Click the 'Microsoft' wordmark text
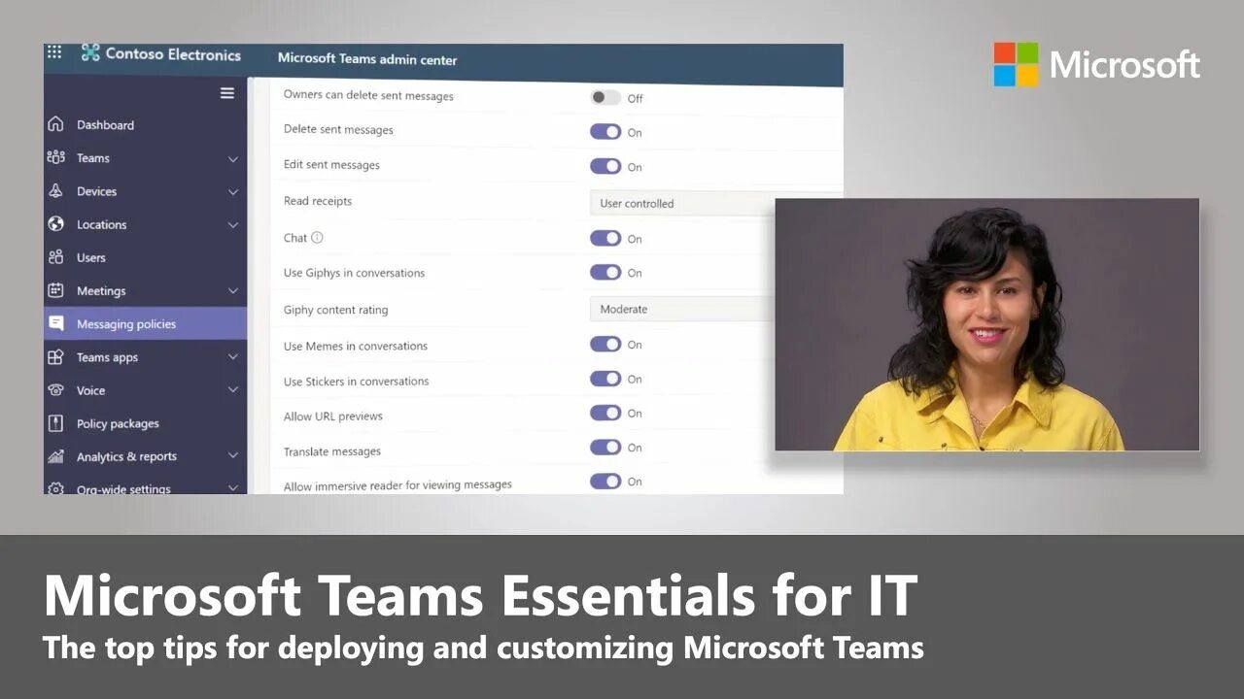 pos(1124,65)
